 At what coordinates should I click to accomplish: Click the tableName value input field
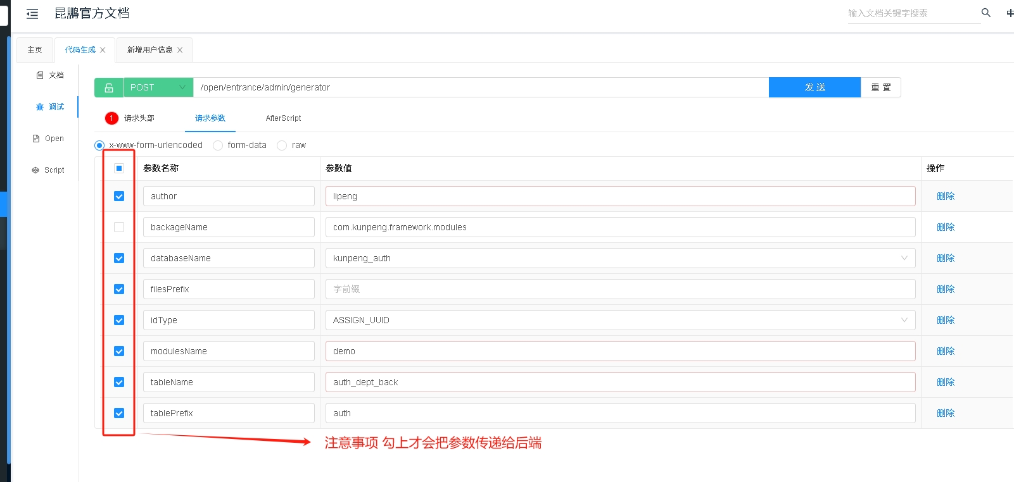pos(619,382)
